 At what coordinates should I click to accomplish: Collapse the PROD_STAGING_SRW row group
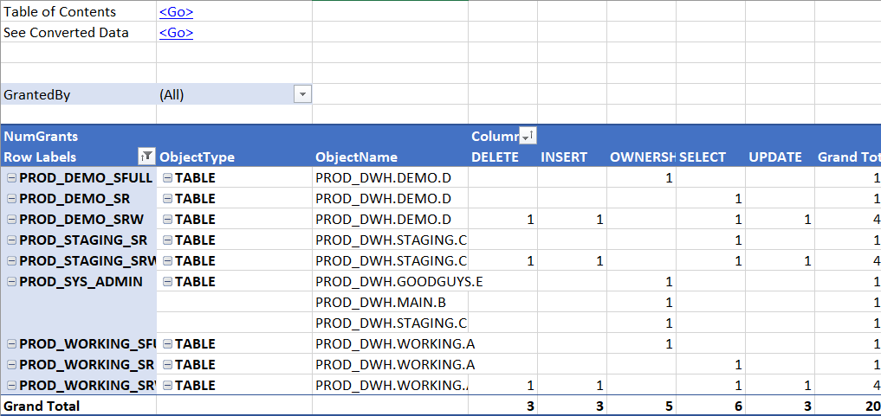11,261
